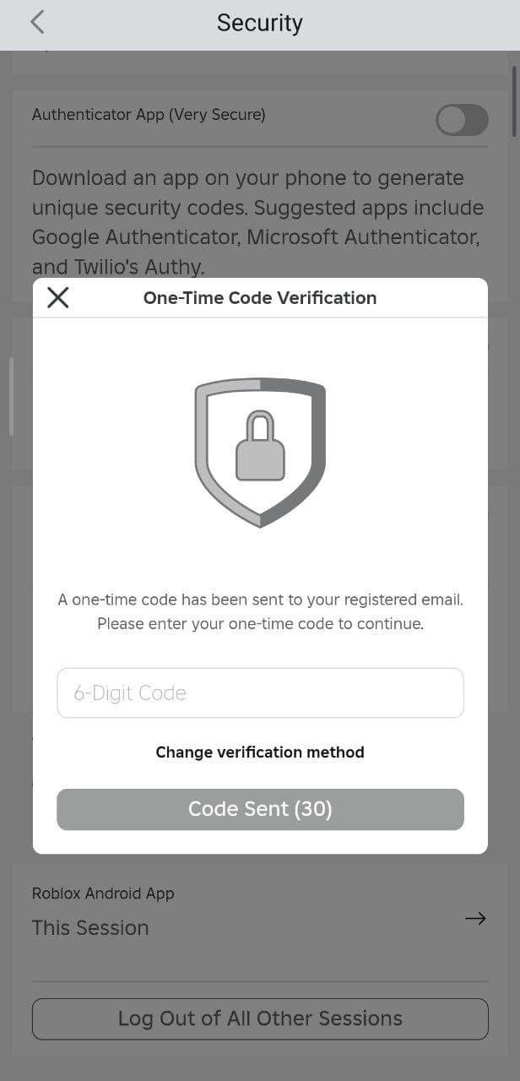Close the One-Time Code Verification dialog
This screenshot has height=1081, width=520.
pos(57,297)
